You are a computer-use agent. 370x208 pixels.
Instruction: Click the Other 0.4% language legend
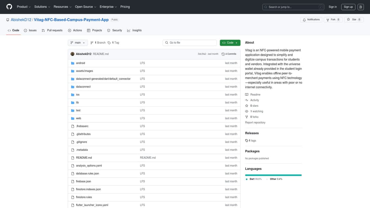[275, 179]
